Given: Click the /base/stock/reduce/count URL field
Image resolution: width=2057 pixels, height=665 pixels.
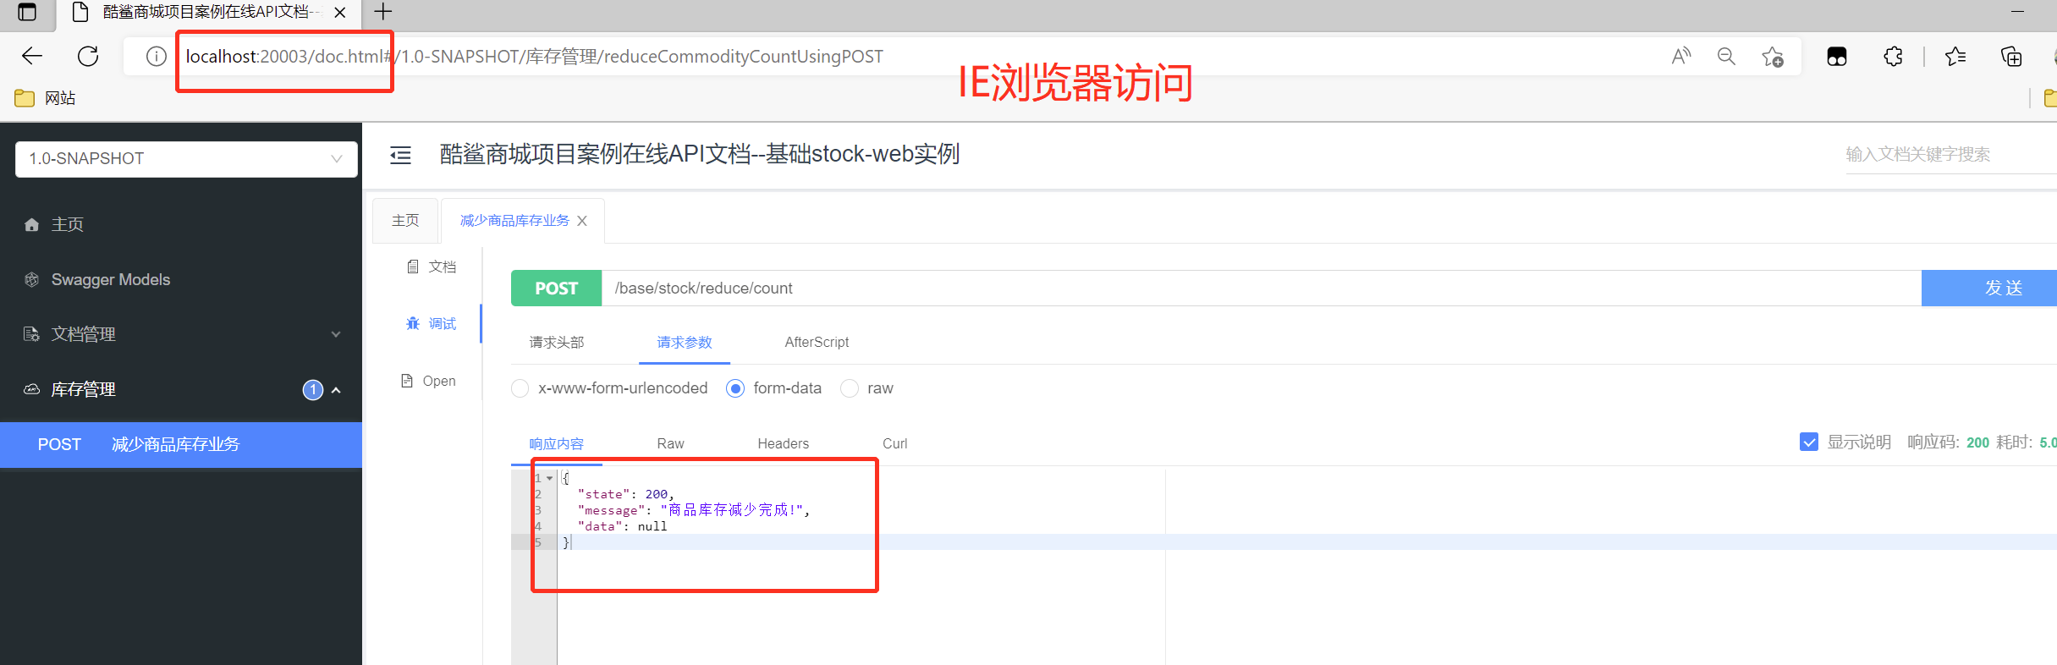Looking at the screenshot, I should click(x=1261, y=288).
